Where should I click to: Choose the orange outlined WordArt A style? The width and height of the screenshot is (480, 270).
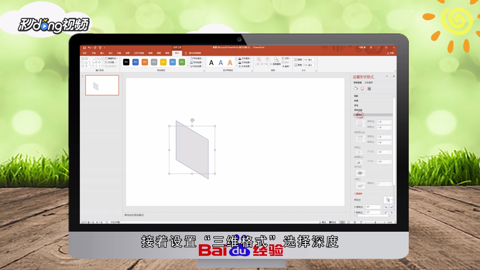(x=230, y=63)
